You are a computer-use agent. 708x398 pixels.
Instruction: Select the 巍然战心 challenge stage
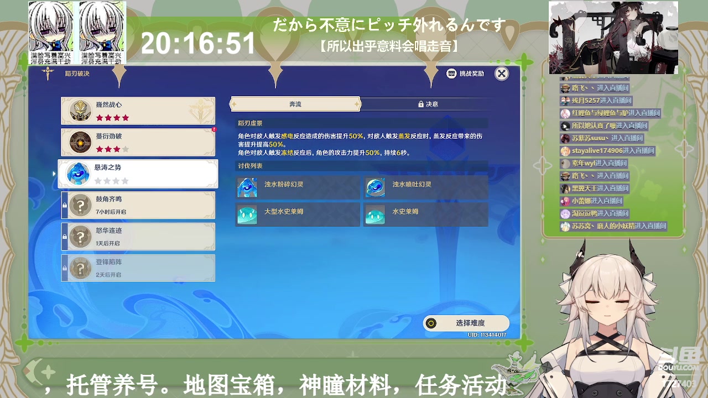(x=138, y=111)
